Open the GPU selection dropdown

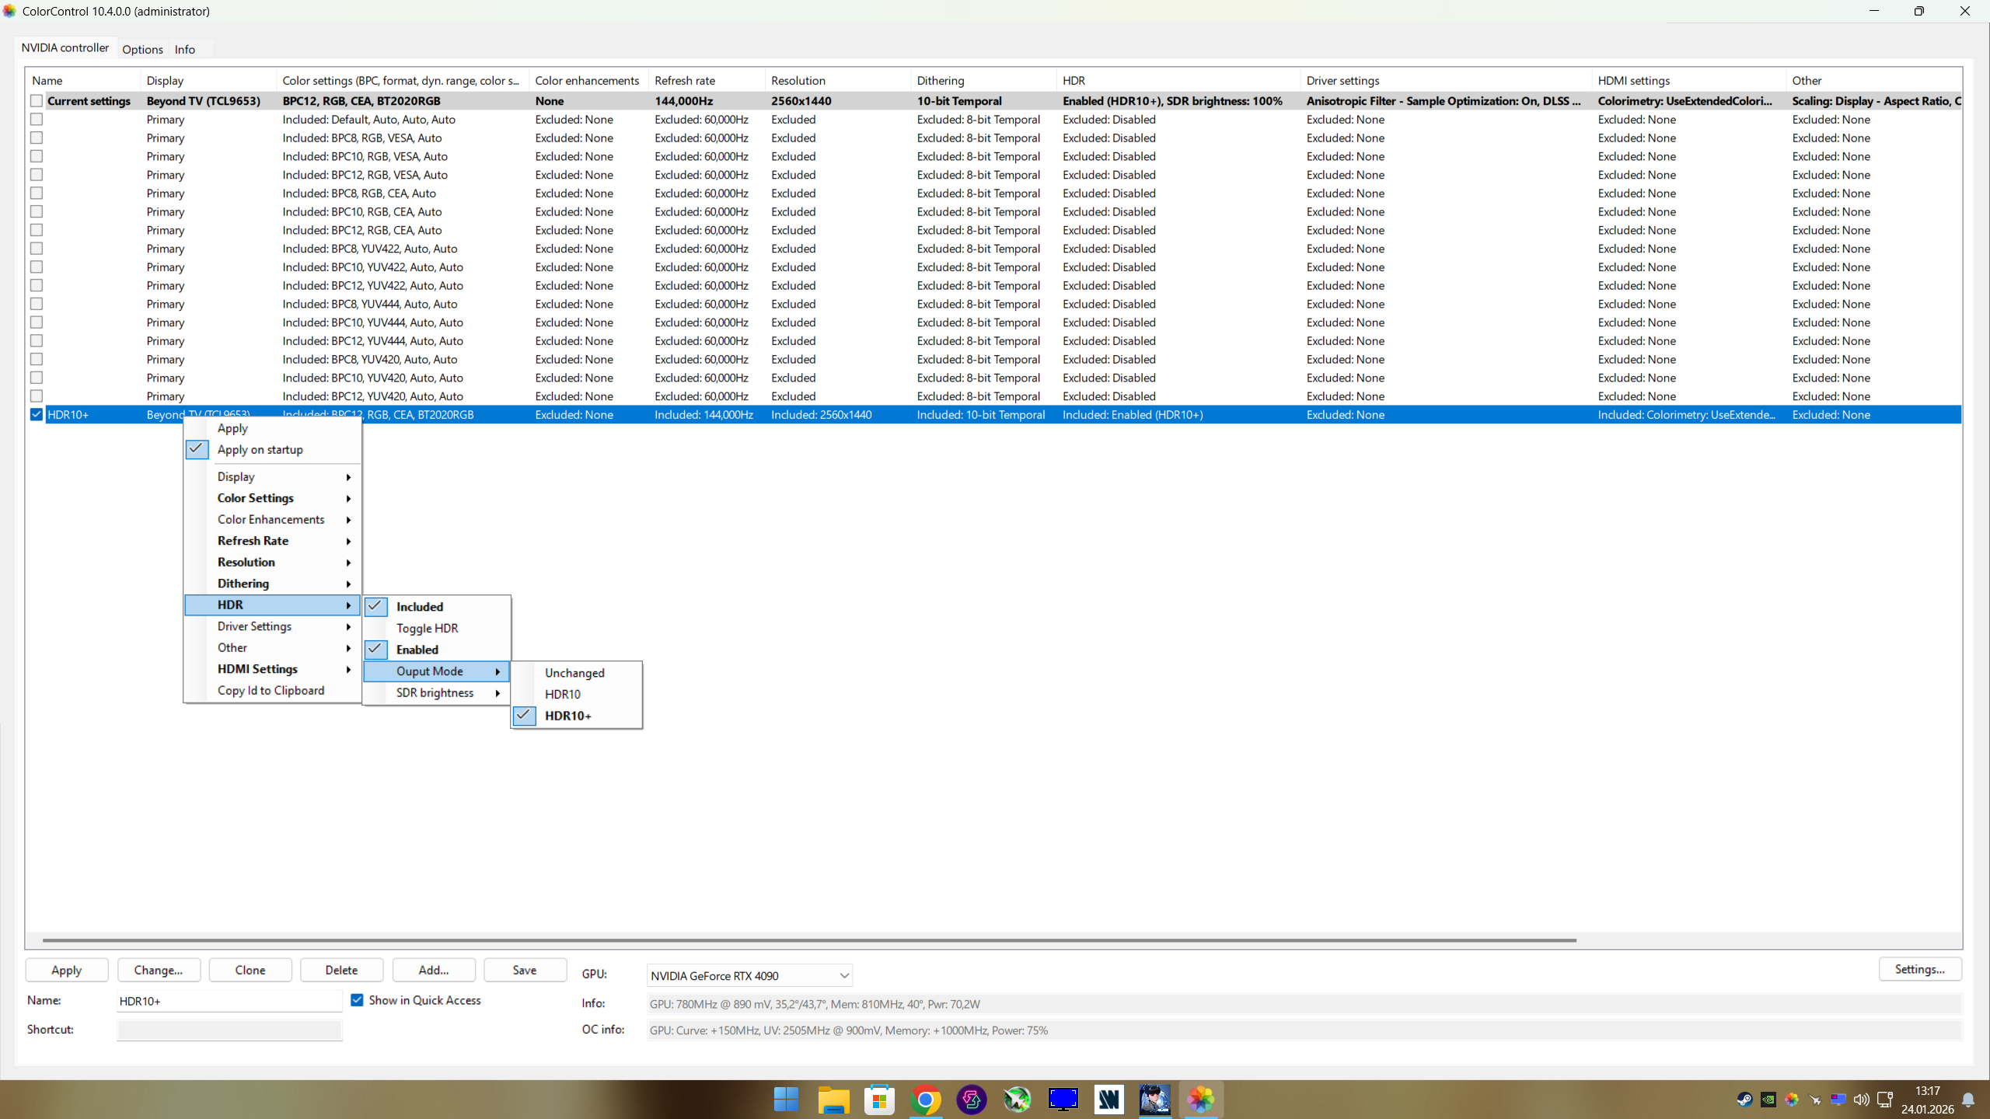coord(749,975)
